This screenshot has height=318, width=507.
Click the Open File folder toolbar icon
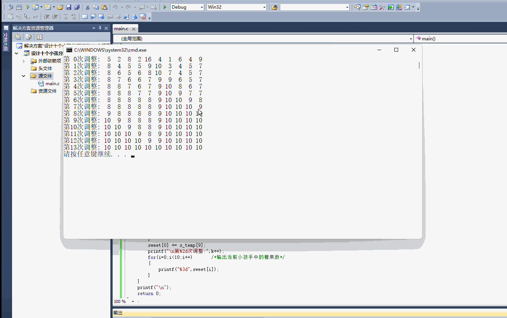pyautogui.click(x=60, y=7)
